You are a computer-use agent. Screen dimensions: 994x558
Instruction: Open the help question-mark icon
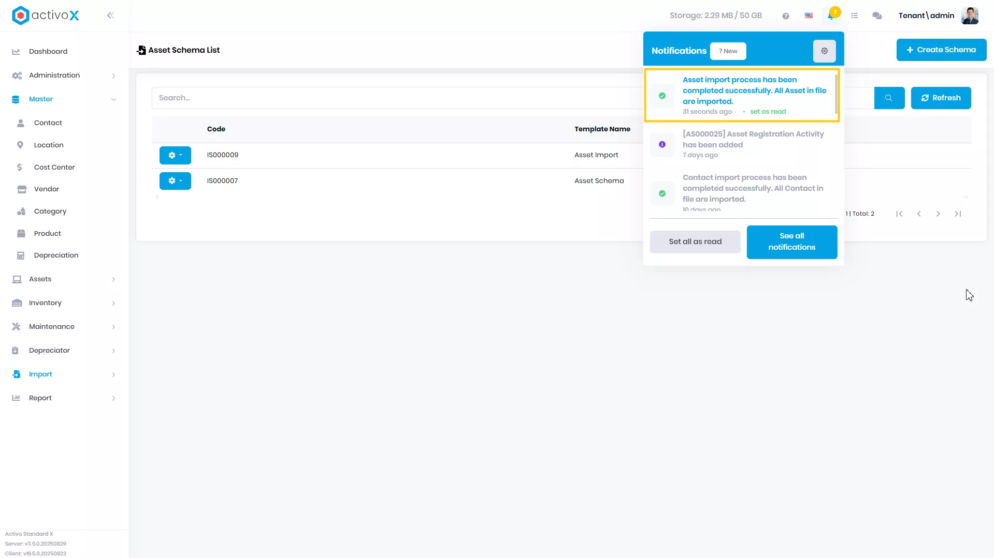(x=786, y=16)
